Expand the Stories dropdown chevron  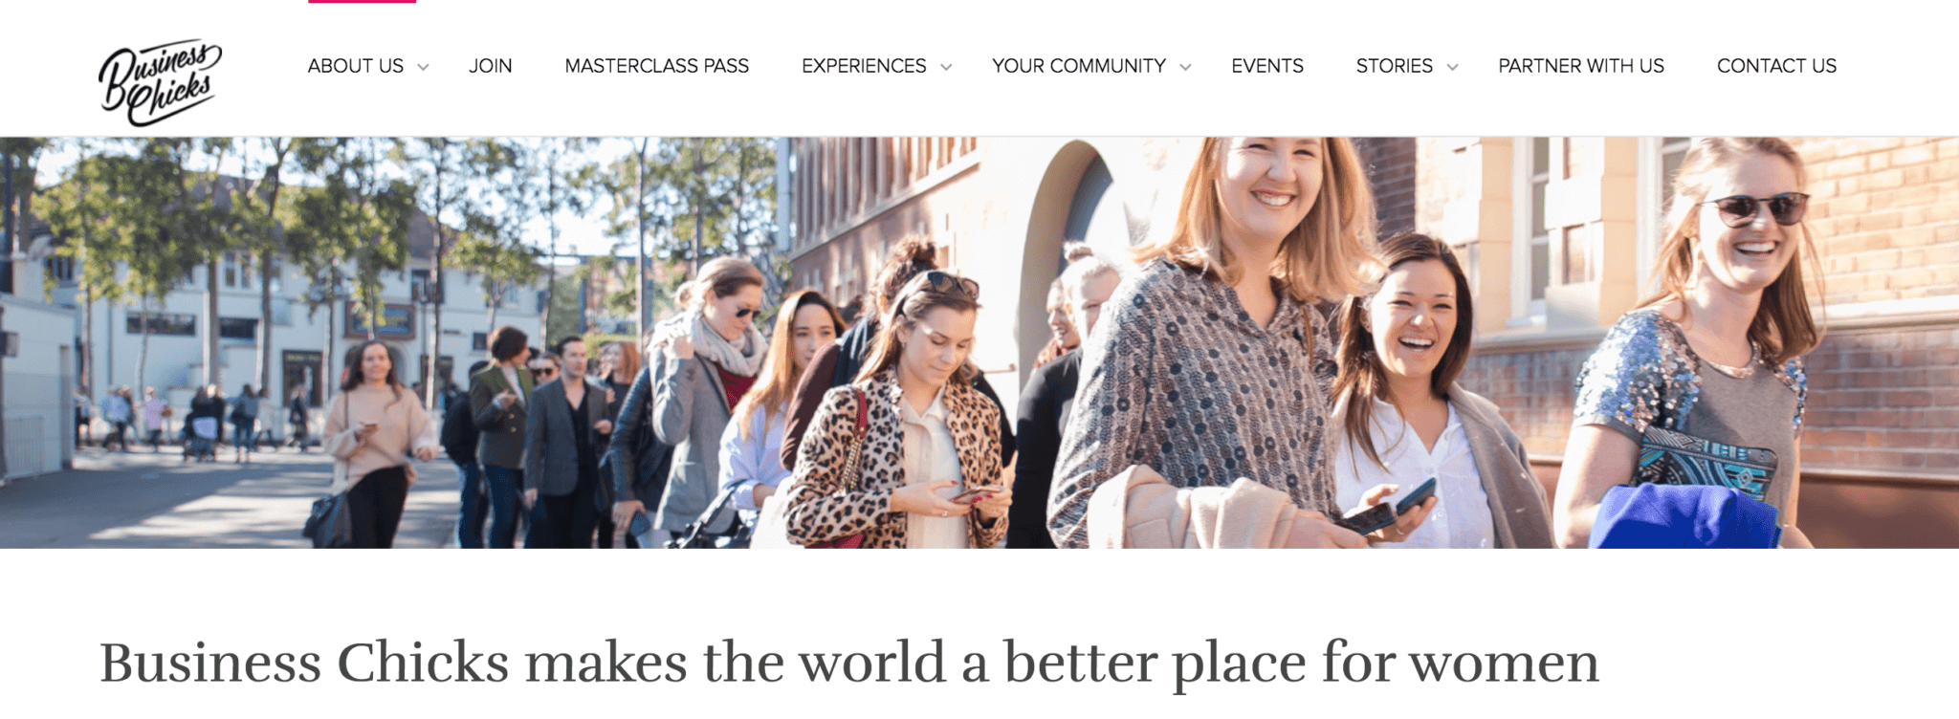(x=1452, y=67)
